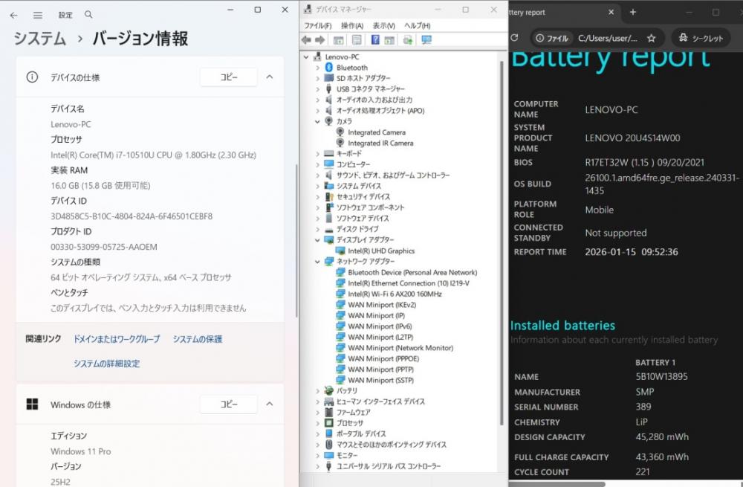Click the Settings back arrow
Image resolution: width=743 pixels, height=487 pixels.
(14, 15)
